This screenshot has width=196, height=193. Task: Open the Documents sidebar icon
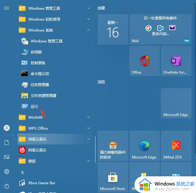[6, 142]
